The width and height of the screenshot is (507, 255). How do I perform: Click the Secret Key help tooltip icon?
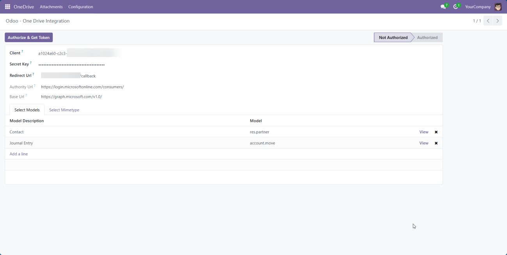click(31, 62)
